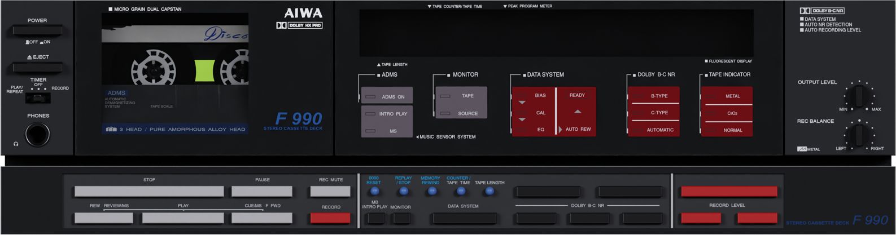This screenshot has height=235, width=896.
Task: Click the blue ADMS label on cassette door
Action: tap(117, 92)
